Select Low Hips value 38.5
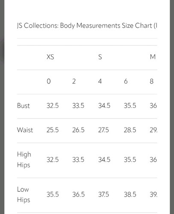Screen dimensions: 174x214 click(130, 194)
